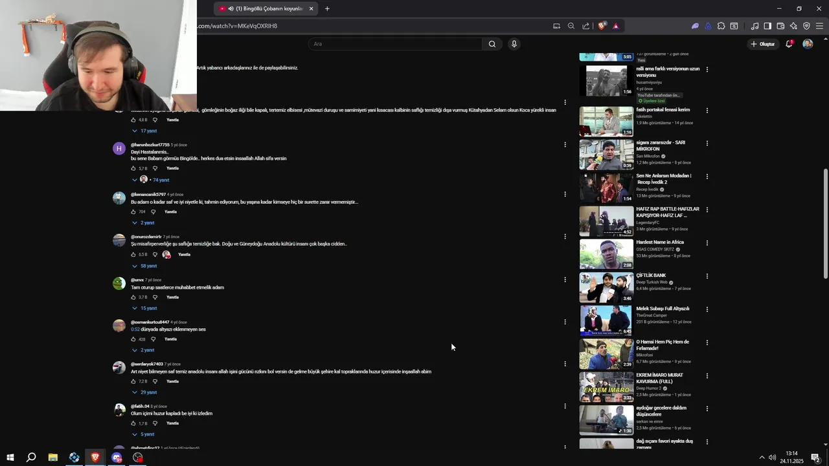Open options for 'Hardest Name in Africa' video
Viewport: 829px width, 466px height.
pyautogui.click(x=707, y=243)
